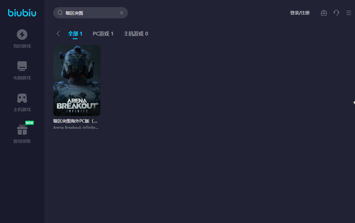
Task: Clear the search box text
Action: [x=122, y=13]
